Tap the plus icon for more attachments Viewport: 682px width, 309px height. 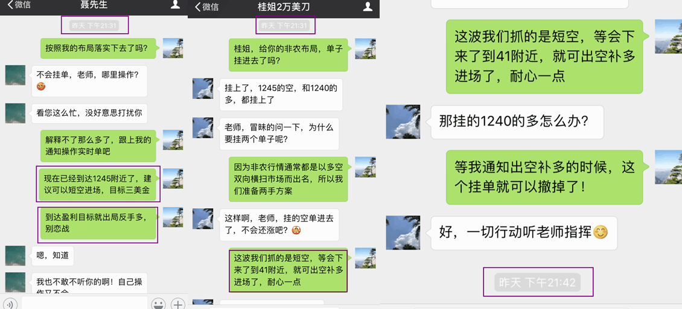pos(177,304)
